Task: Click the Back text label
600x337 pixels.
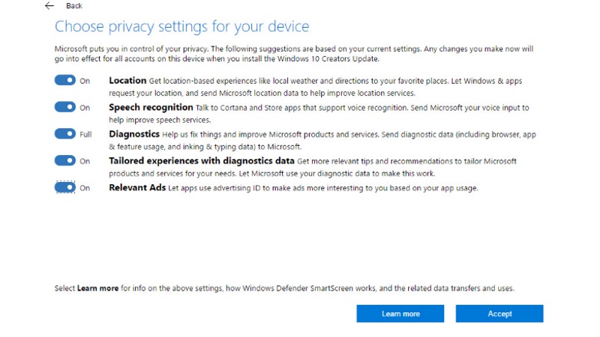Action: [73, 6]
